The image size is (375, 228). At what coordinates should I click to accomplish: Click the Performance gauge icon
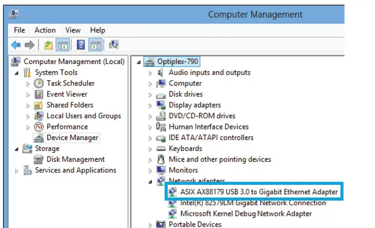coord(39,126)
